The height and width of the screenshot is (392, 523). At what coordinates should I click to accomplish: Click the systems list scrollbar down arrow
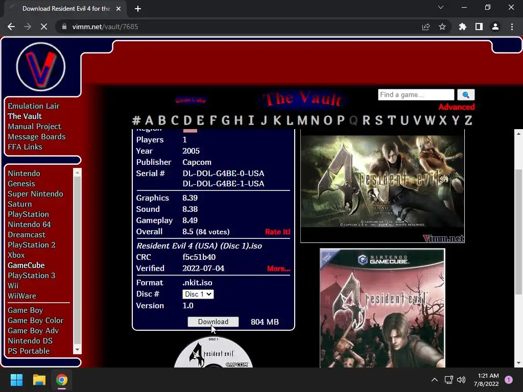77,350
